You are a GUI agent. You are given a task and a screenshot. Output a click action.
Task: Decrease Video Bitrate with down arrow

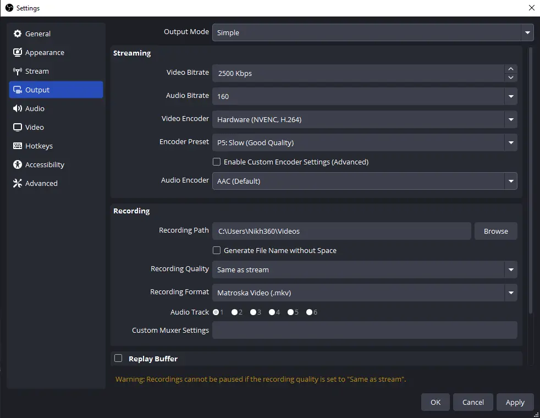pyautogui.click(x=511, y=78)
